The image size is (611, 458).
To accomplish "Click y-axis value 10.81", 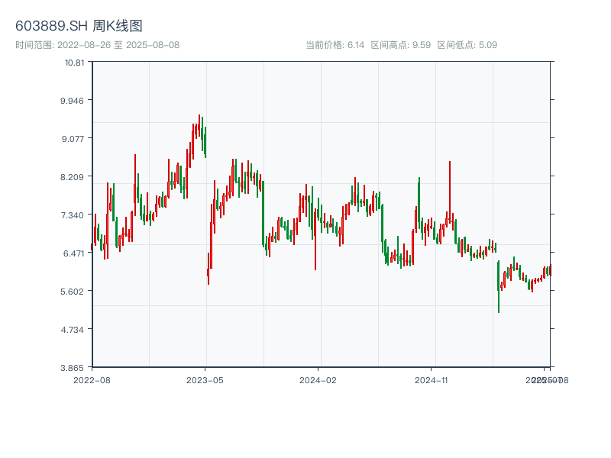I will tap(74, 63).
